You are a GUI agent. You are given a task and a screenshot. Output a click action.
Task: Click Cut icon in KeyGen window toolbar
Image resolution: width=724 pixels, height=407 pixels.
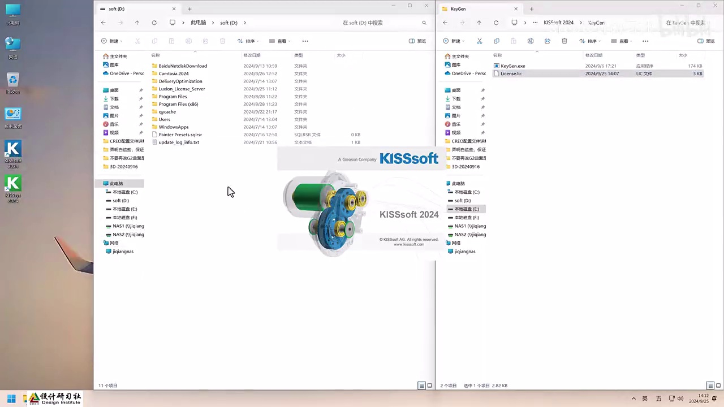pyautogui.click(x=480, y=41)
